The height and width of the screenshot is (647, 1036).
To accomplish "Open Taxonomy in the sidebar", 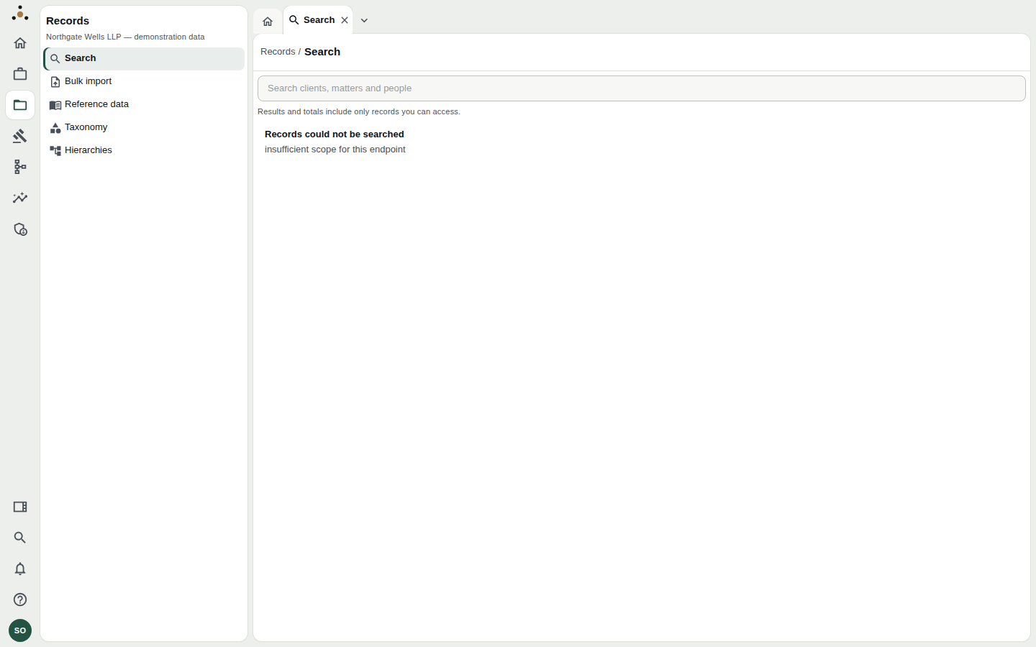I will point(144,128).
